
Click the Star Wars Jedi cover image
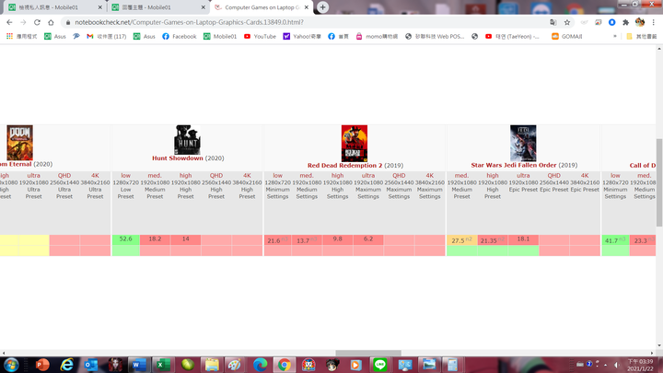pos(523,143)
